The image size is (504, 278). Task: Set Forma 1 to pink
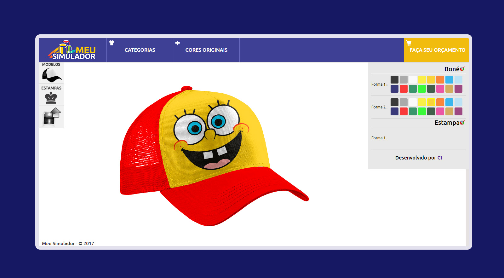pyautogui.click(x=440, y=89)
